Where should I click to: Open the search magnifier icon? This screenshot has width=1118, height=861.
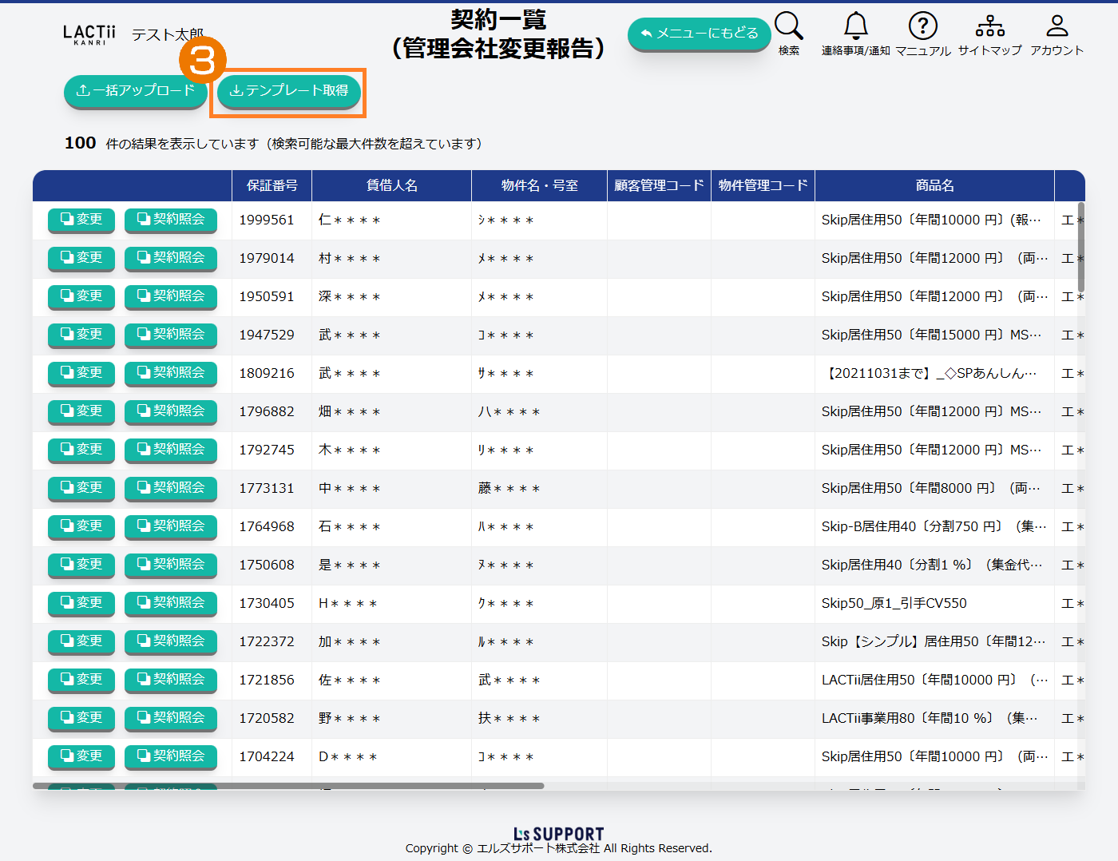point(788,26)
